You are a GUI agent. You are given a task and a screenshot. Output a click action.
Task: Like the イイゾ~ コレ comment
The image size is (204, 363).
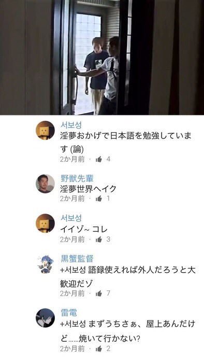(x=99, y=240)
